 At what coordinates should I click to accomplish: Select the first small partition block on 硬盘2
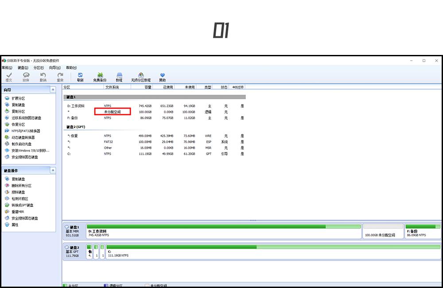tap(89, 251)
